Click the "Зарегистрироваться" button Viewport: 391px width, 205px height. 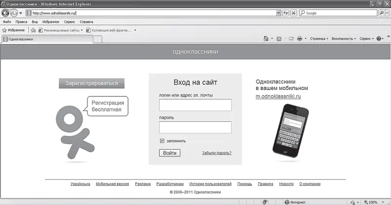(x=91, y=83)
